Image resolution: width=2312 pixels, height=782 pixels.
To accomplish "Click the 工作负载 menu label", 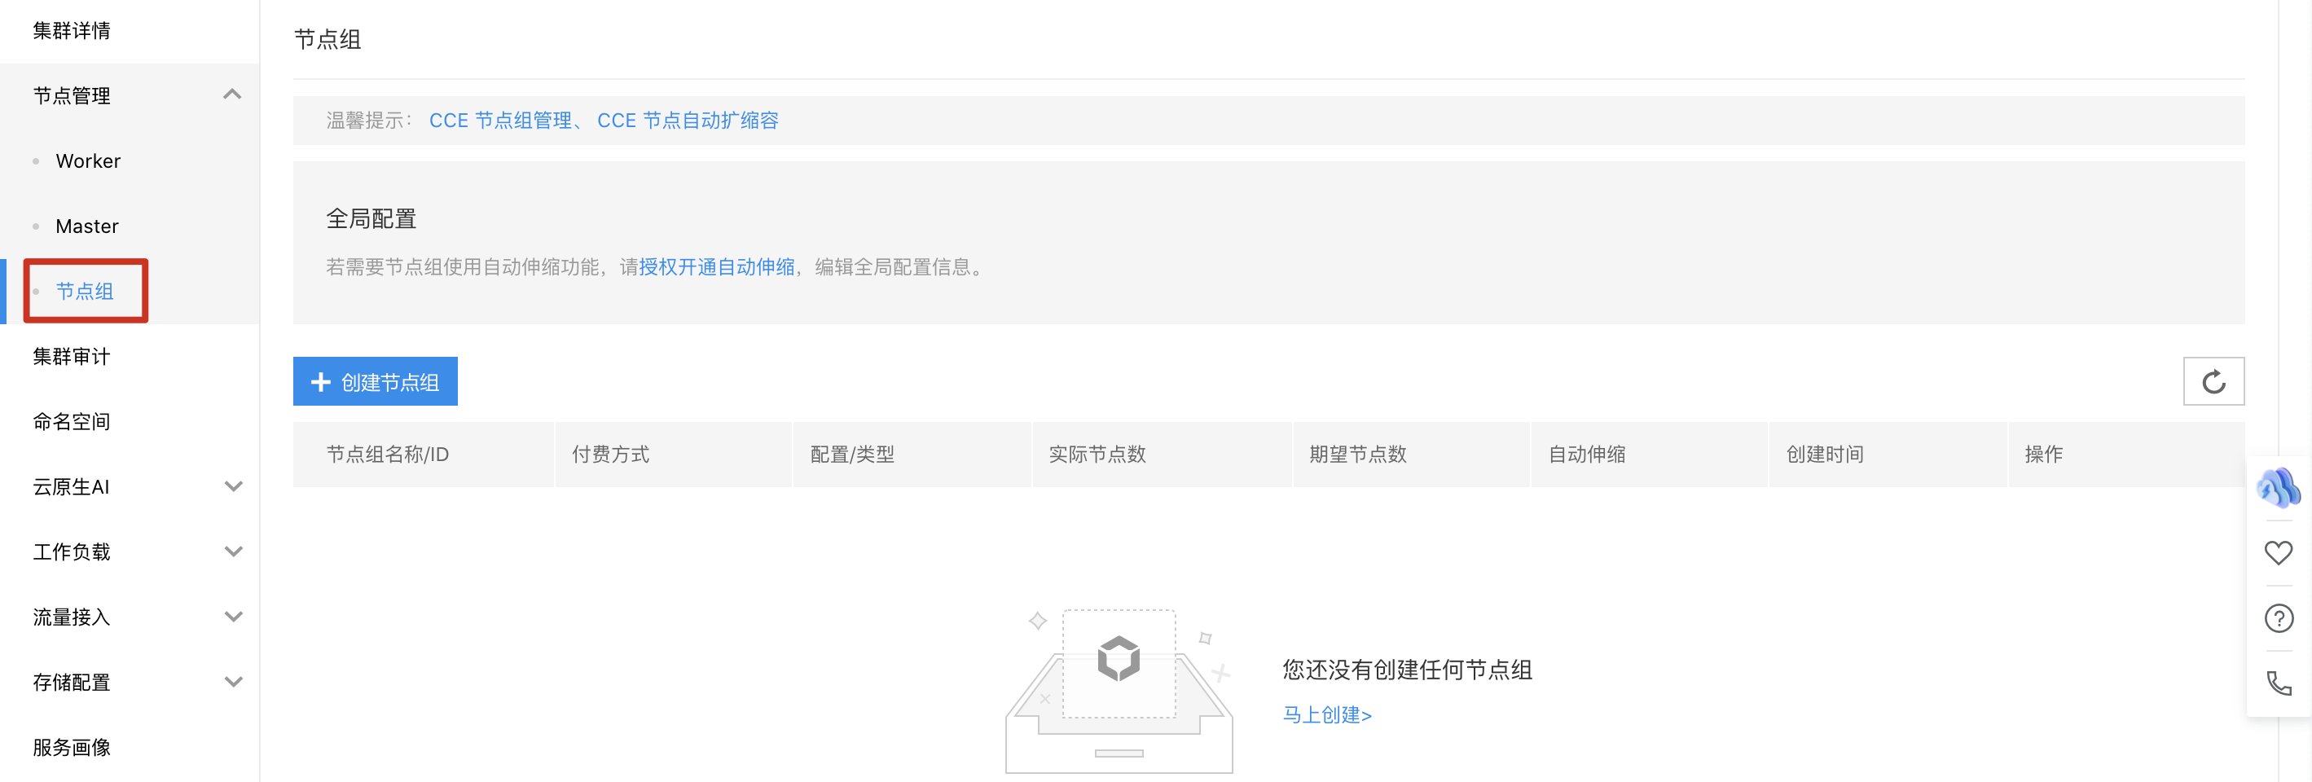I will pyautogui.click(x=72, y=551).
